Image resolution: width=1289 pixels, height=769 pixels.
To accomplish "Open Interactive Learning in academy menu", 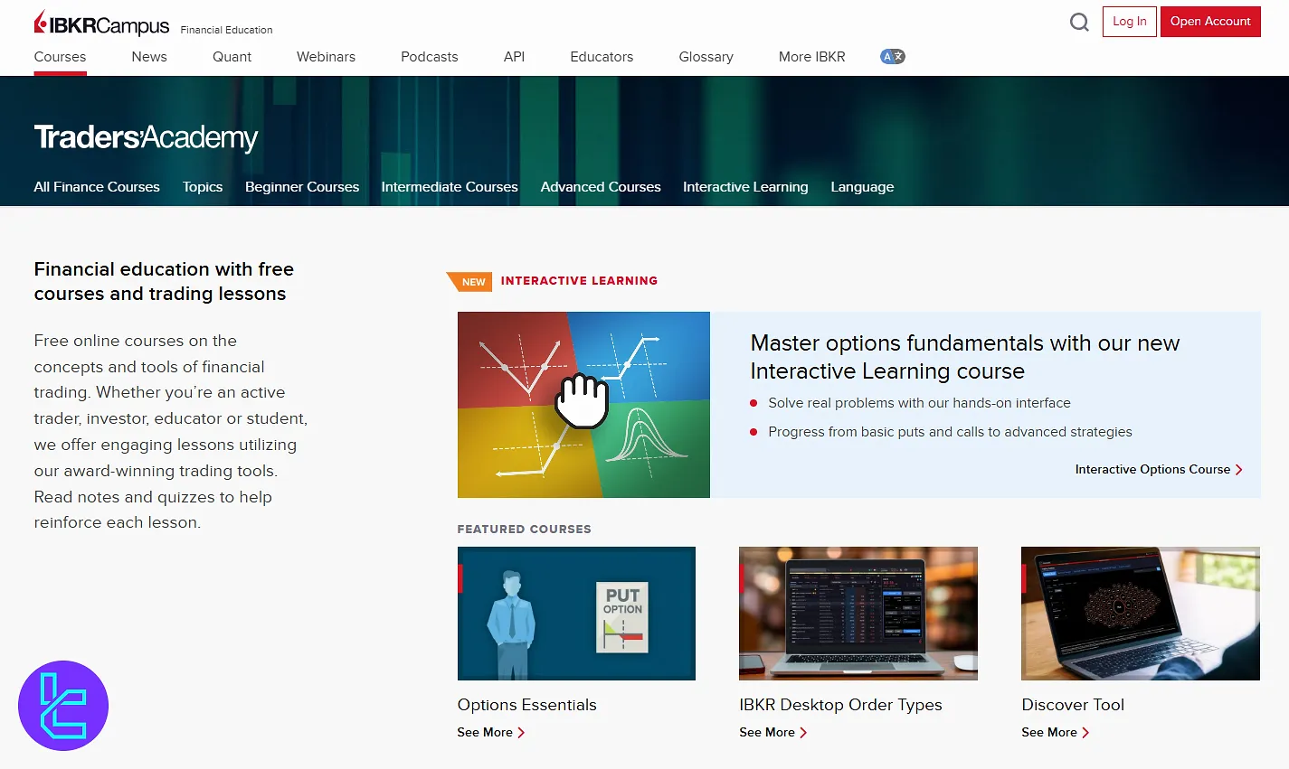I will (x=745, y=187).
